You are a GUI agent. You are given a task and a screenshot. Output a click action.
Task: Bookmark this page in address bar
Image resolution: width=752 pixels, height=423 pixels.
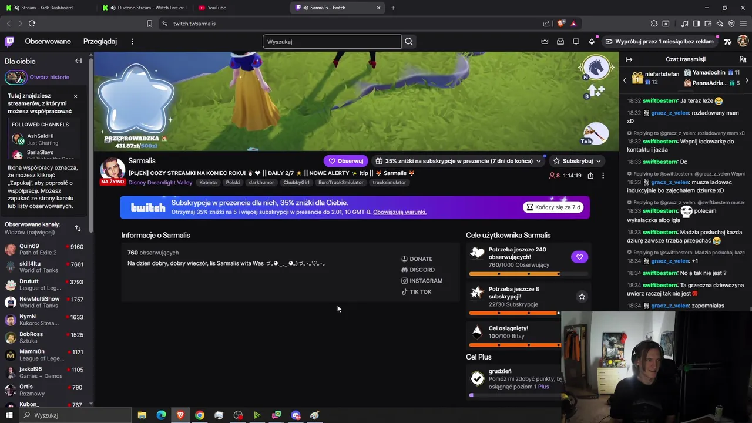(149, 23)
